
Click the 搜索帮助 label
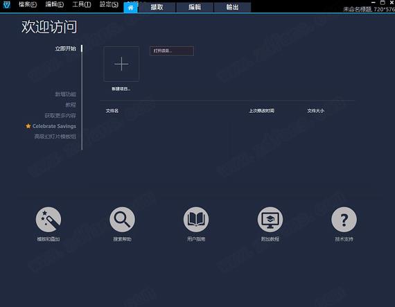tap(122, 239)
